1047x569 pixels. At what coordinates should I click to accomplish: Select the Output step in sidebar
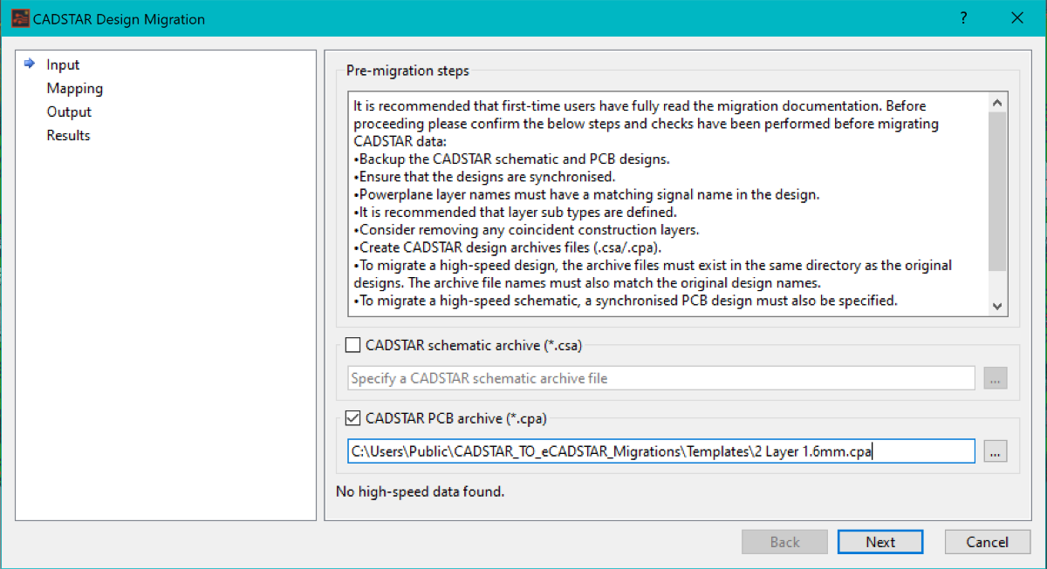coord(69,112)
